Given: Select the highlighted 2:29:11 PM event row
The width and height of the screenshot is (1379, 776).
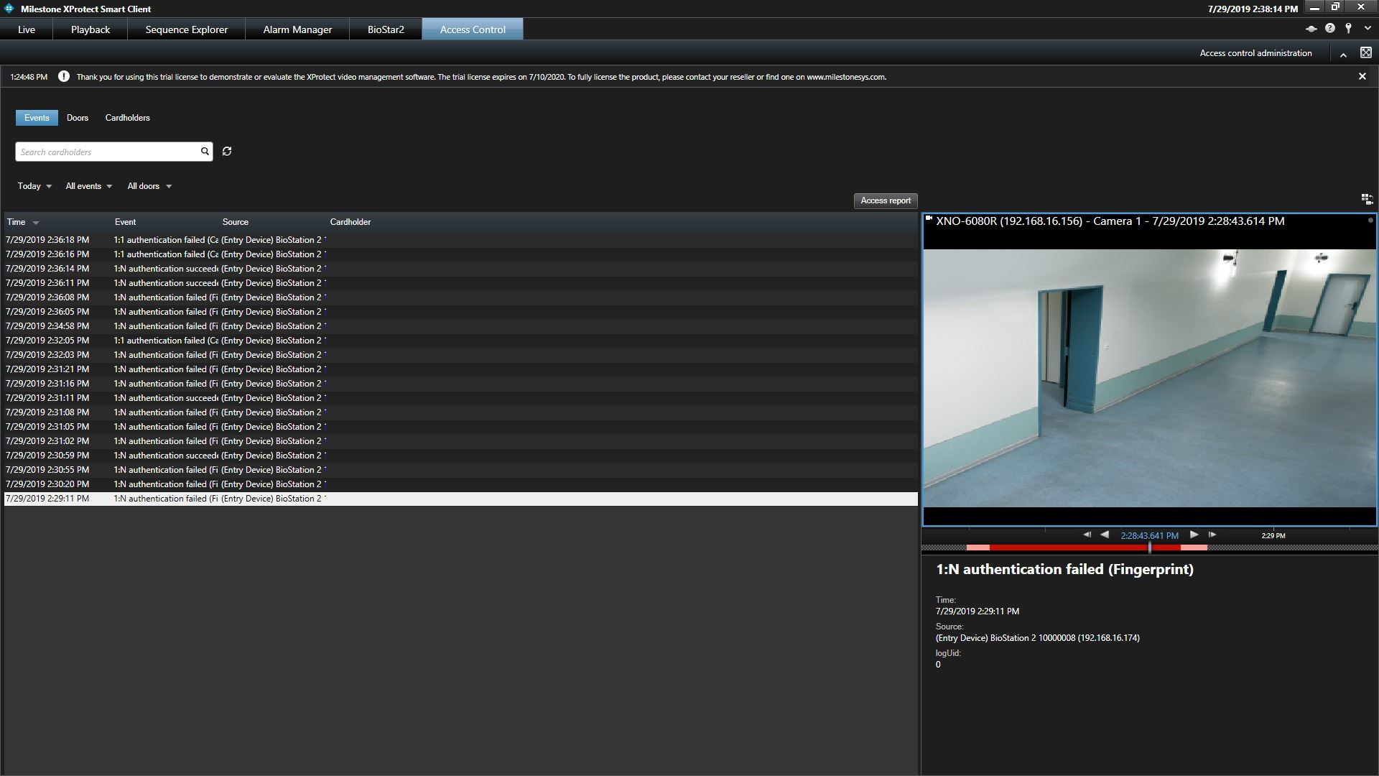Looking at the screenshot, I should (460, 499).
